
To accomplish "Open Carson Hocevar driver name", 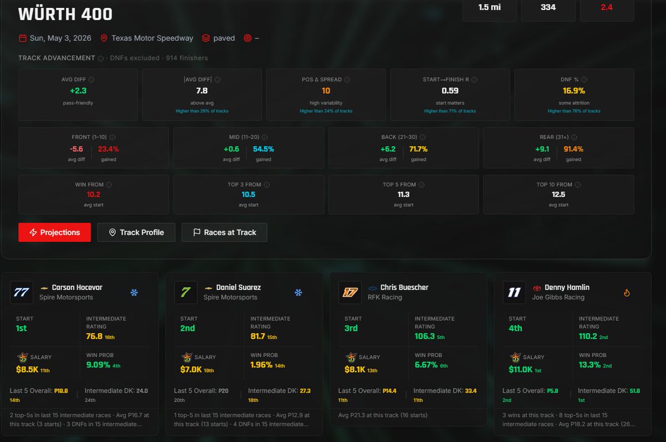I will 77,287.
